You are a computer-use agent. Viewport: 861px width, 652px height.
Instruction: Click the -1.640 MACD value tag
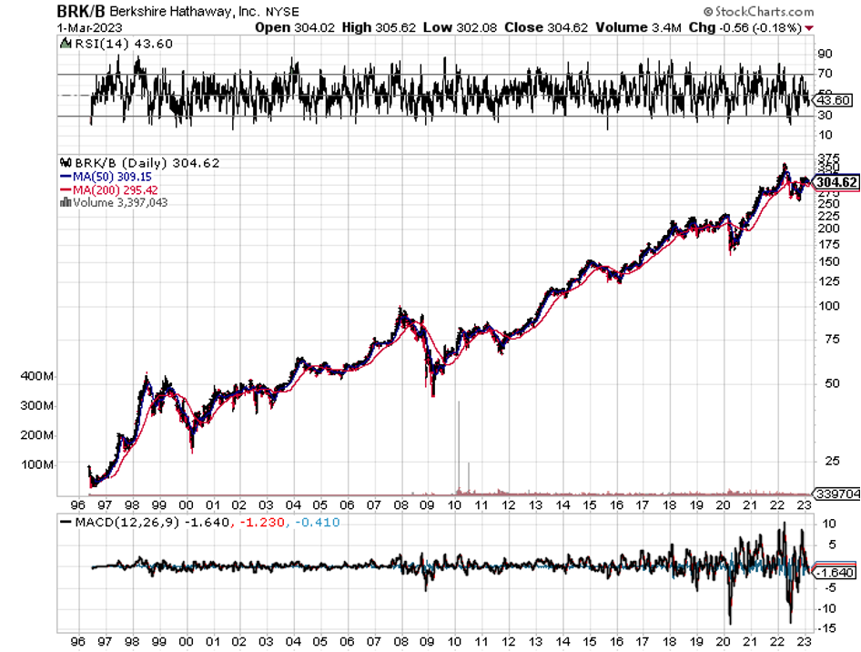tap(835, 573)
